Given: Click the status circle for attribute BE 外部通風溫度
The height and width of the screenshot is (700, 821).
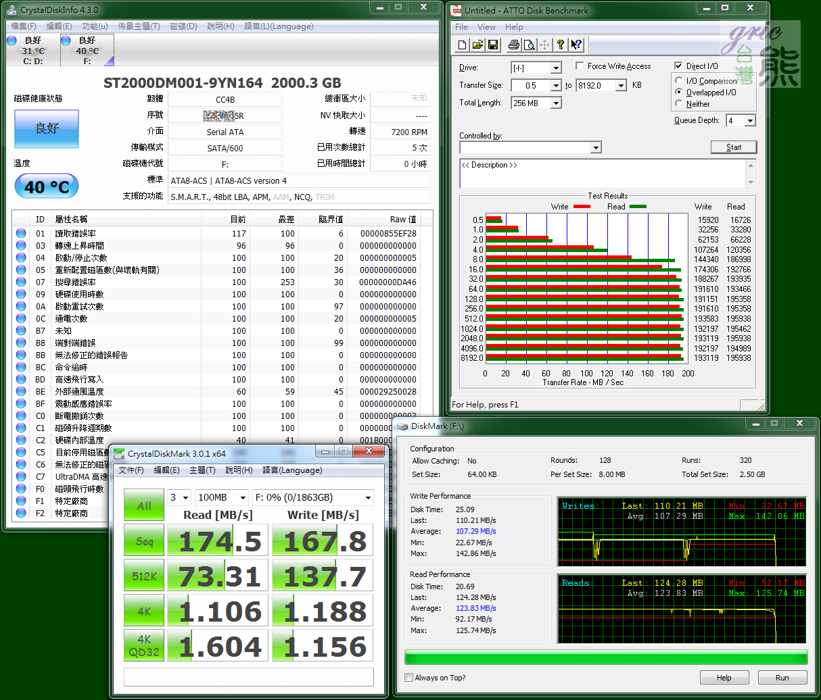Looking at the screenshot, I should (x=21, y=392).
